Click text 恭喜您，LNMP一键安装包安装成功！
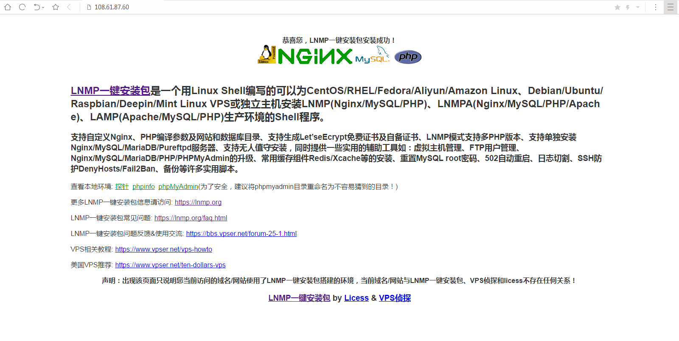The height and width of the screenshot is (341, 679). (x=339, y=40)
